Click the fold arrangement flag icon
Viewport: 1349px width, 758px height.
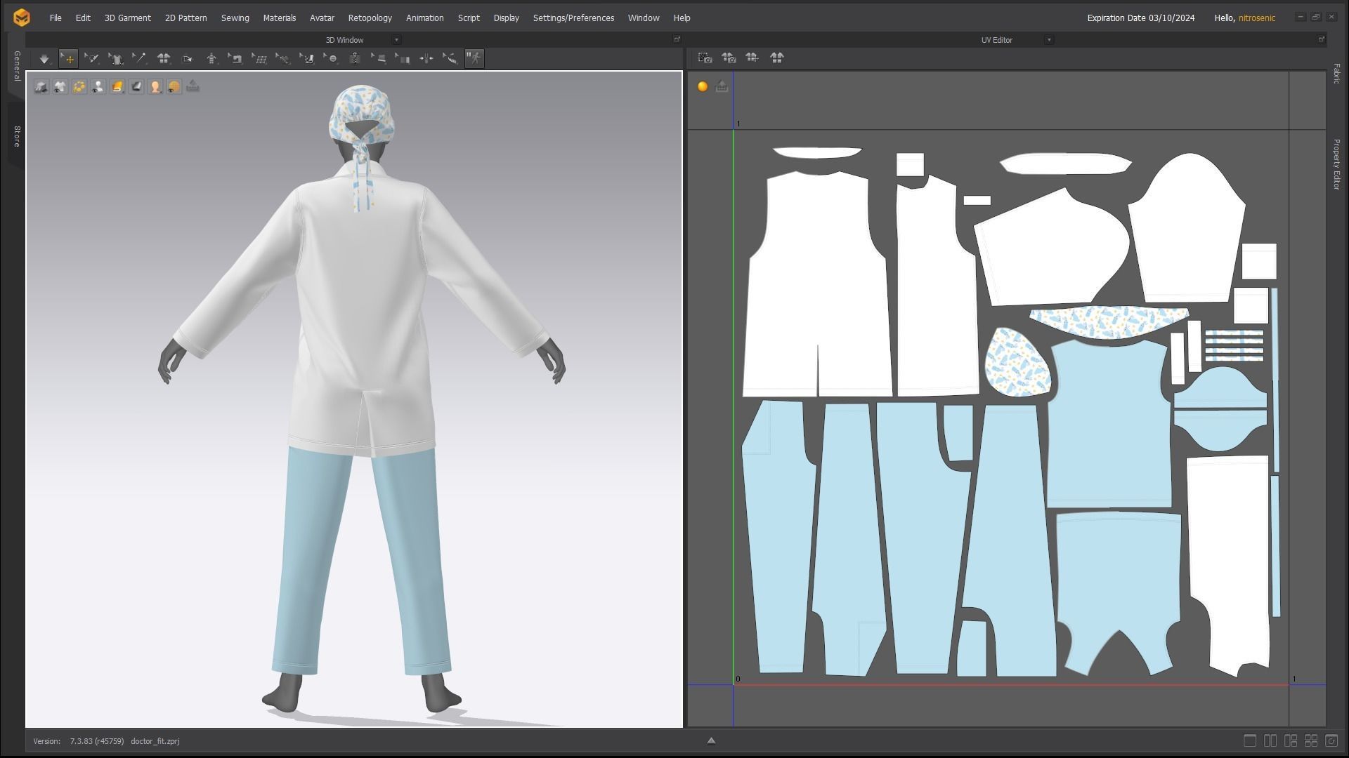point(188,59)
